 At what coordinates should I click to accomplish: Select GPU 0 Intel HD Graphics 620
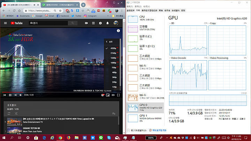click(145, 108)
